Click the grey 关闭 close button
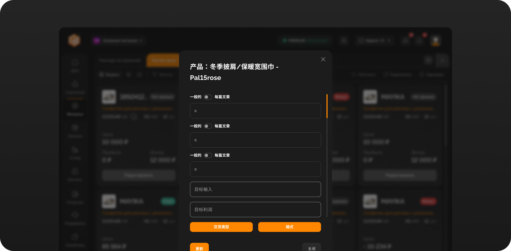Image resolution: width=511 pixels, height=251 pixels. pyautogui.click(x=311, y=248)
